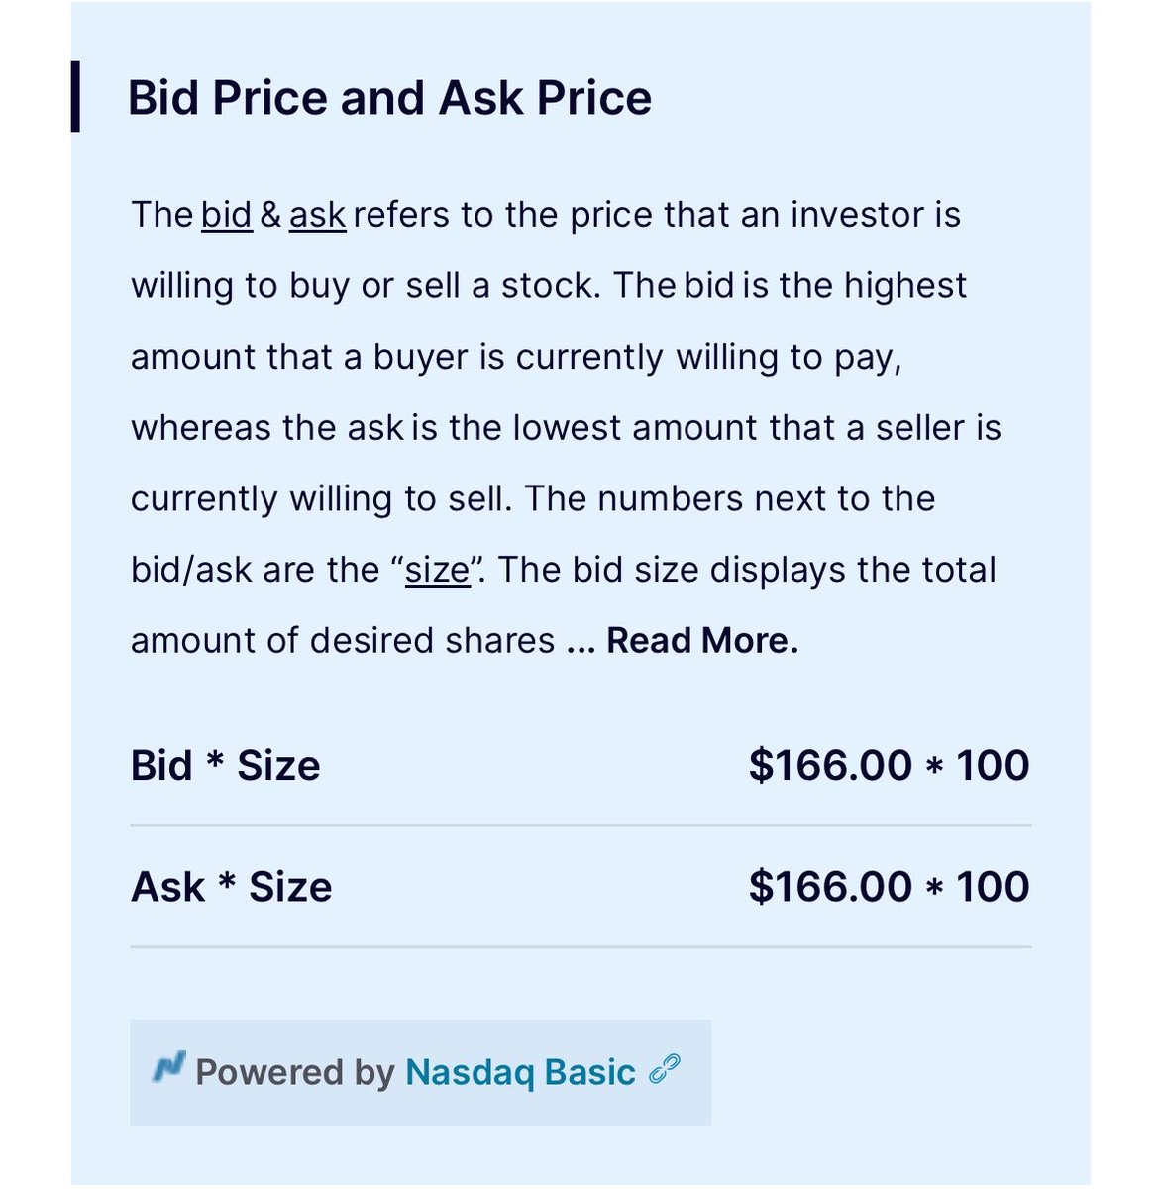The height and width of the screenshot is (1189, 1162).
Task: Open the Nasdaq Basic link
Action: 520,1072
